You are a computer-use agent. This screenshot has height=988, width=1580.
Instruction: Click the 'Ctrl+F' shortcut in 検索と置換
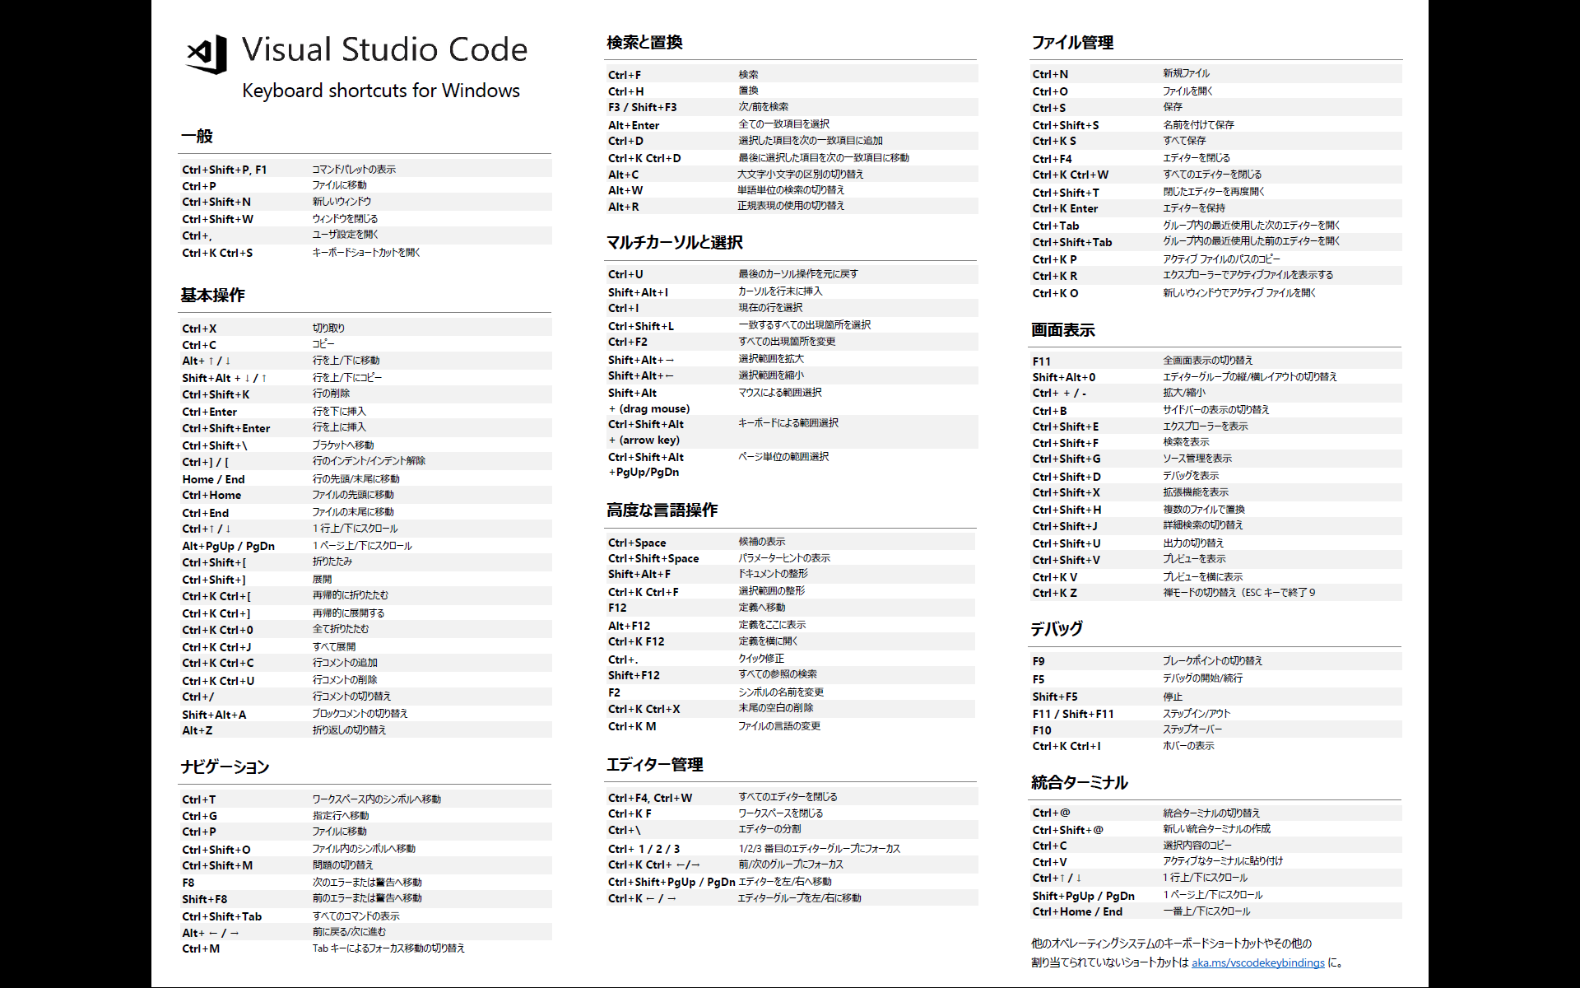(x=625, y=75)
